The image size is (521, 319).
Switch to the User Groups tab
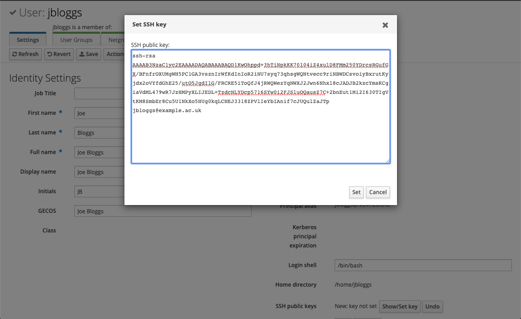76,40
